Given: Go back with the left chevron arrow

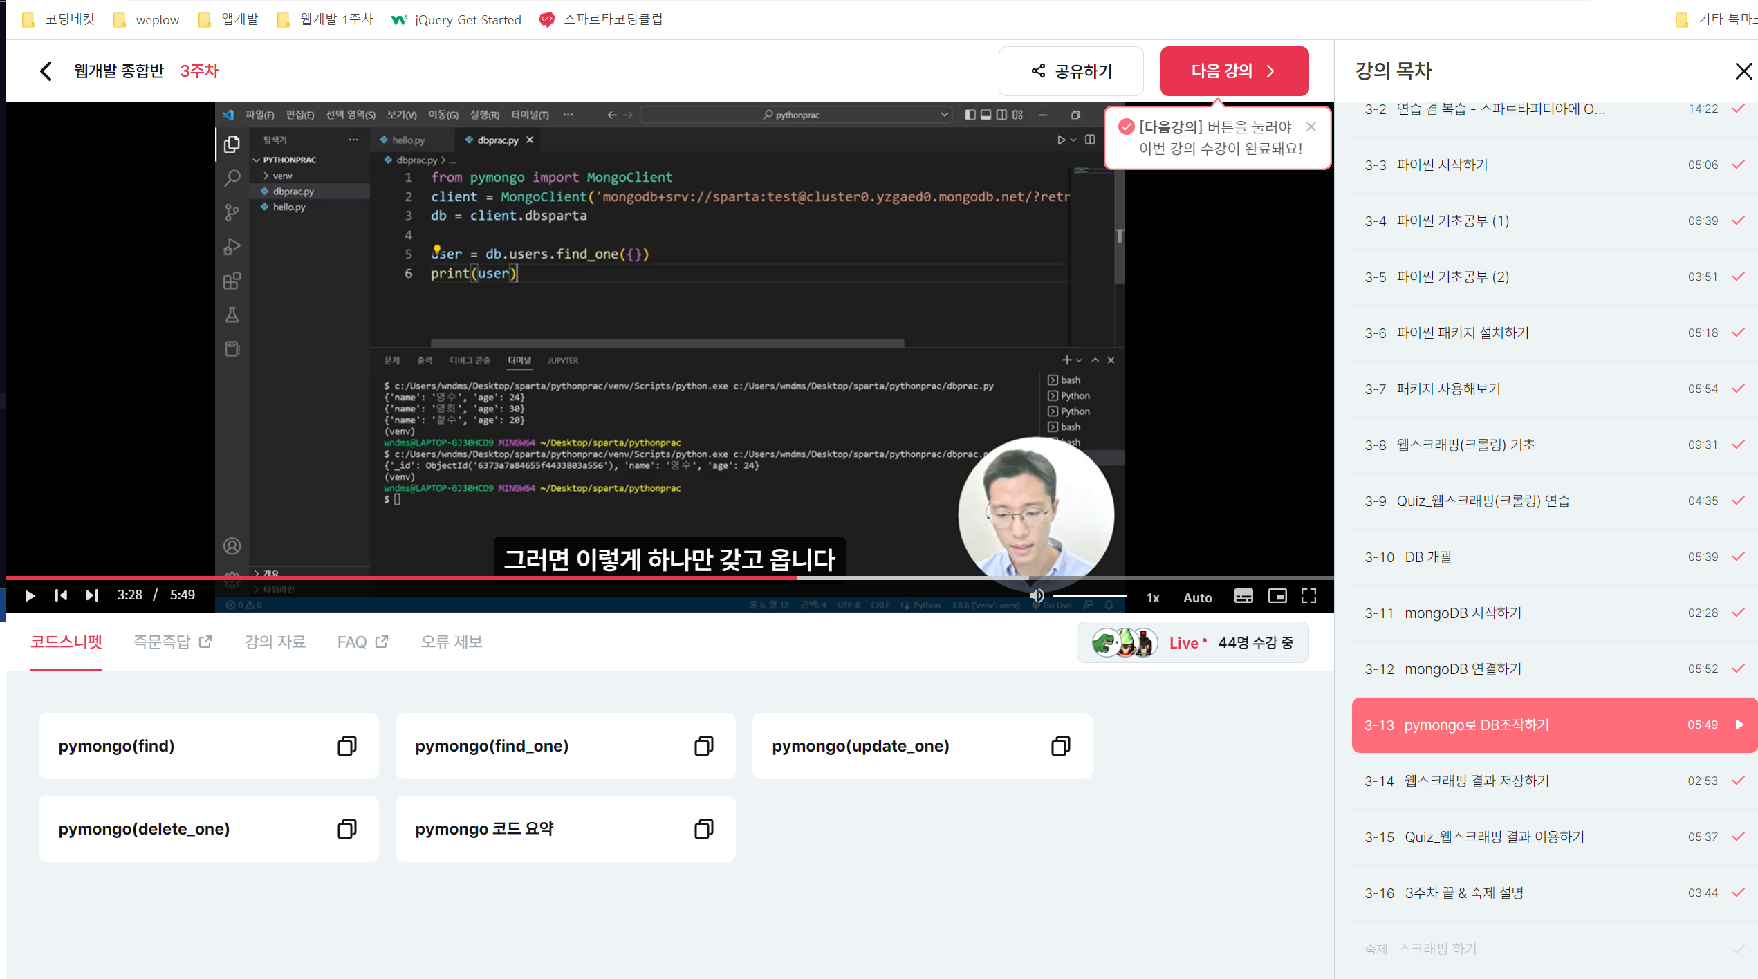Looking at the screenshot, I should (46, 71).
